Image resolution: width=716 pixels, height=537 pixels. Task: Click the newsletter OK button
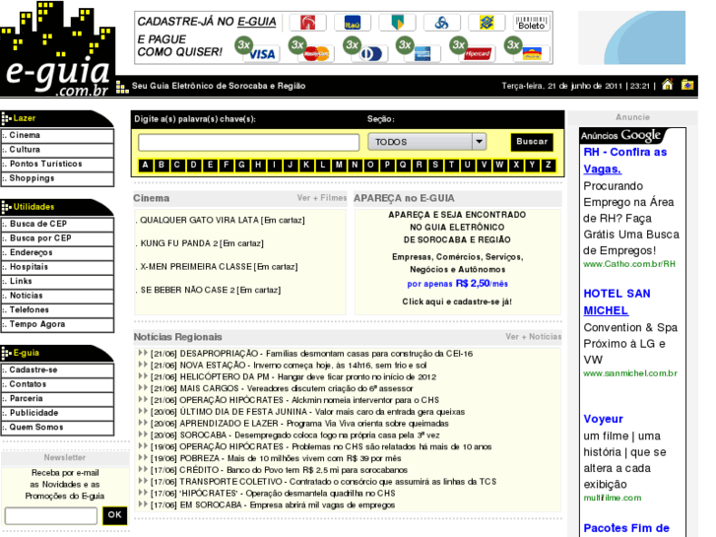(x=114, y=515)
